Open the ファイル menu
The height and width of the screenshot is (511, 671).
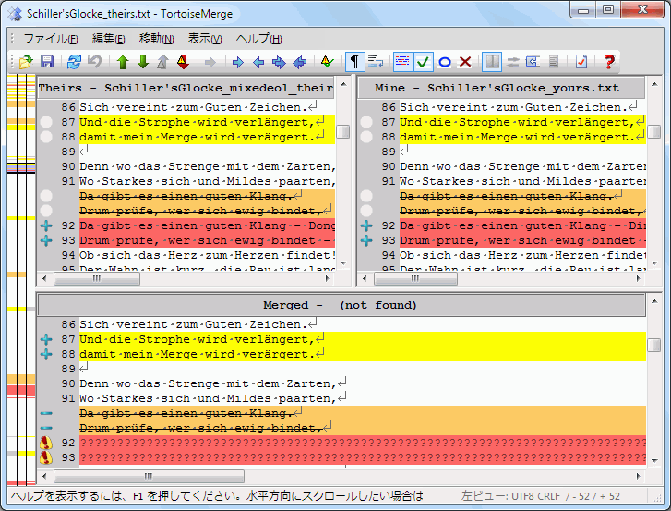[x=50, y=39]
